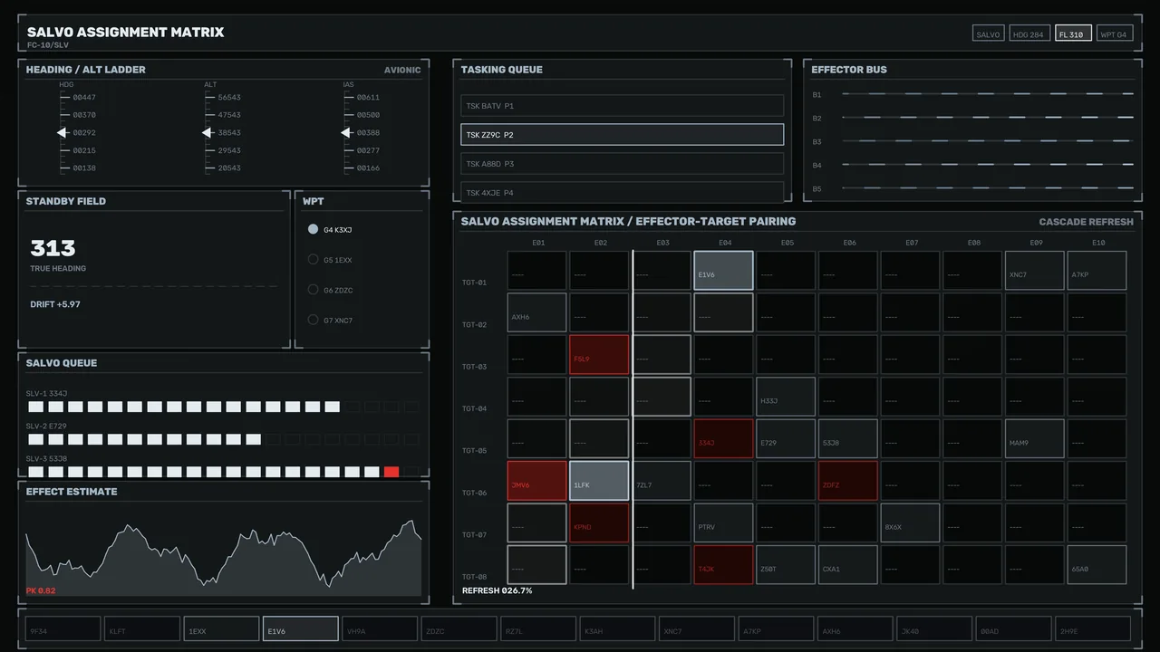Select matrix cell PTRV in TGT-07
1160x652 pixels.
point(723,523)
